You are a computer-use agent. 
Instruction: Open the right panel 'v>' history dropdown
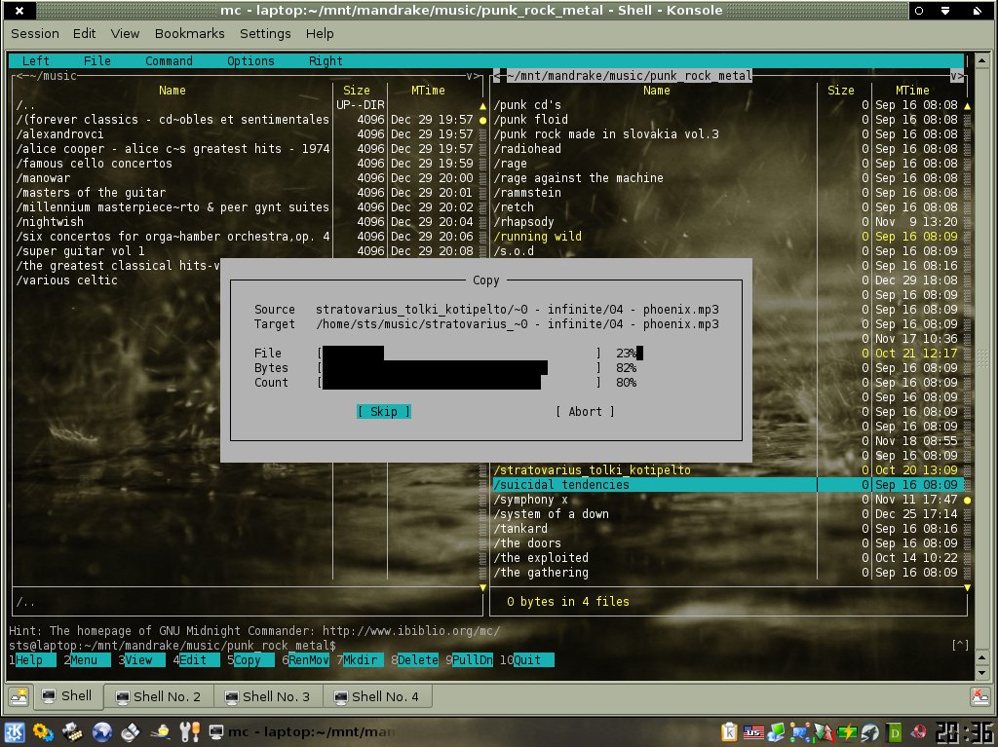point(957,76)
